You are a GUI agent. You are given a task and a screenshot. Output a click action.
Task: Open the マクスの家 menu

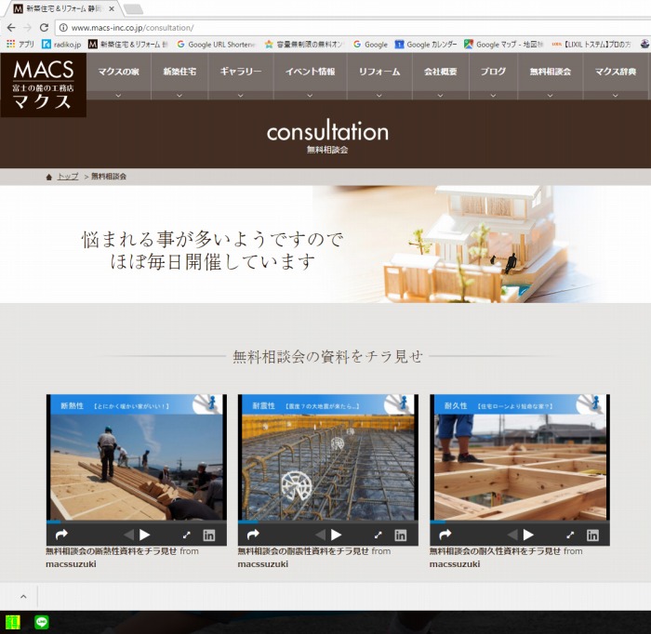point(118,72)
